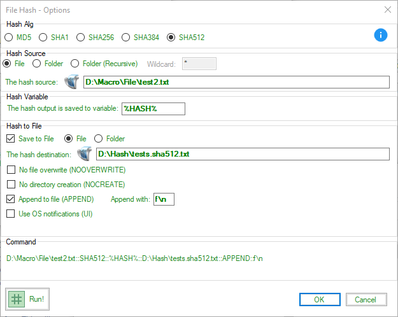Click browse icon beside hash source path
Screen dimensions: 398x317
click(71, 82)
